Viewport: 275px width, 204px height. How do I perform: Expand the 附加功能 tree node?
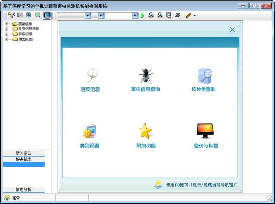click(x=6, y=39)
